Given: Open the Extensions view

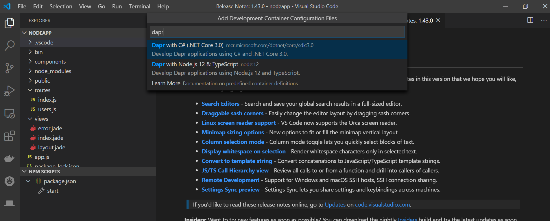Looking at the screenshot, I should pyautogui.click(x=10, y=136).
